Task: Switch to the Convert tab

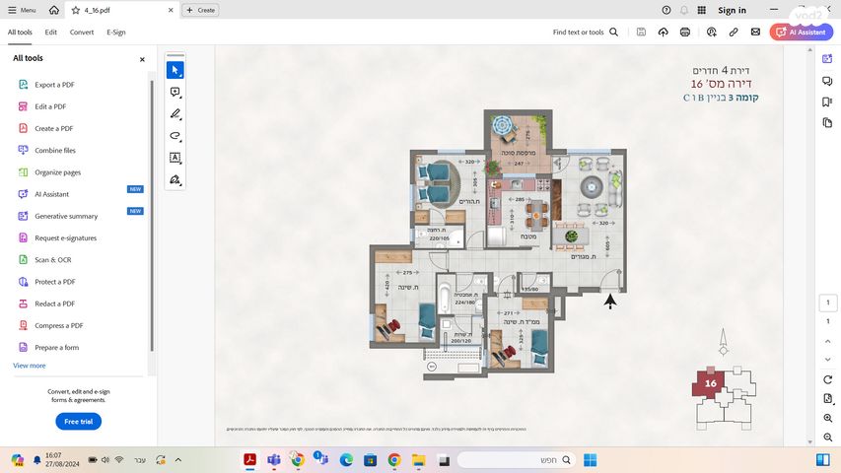Action: coord(82,32)
